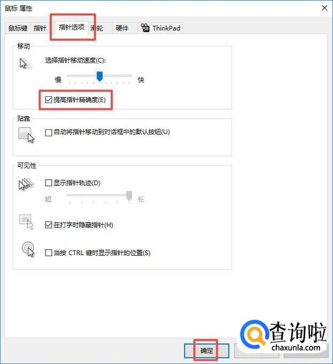333x364 pixels.
Task: Select the 指针选项 tab
Action: coord(72,27)
